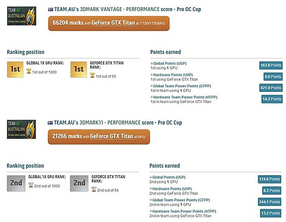Click the Global Team Power Points (GTPP) link under 3DMark11

point(181,200)
